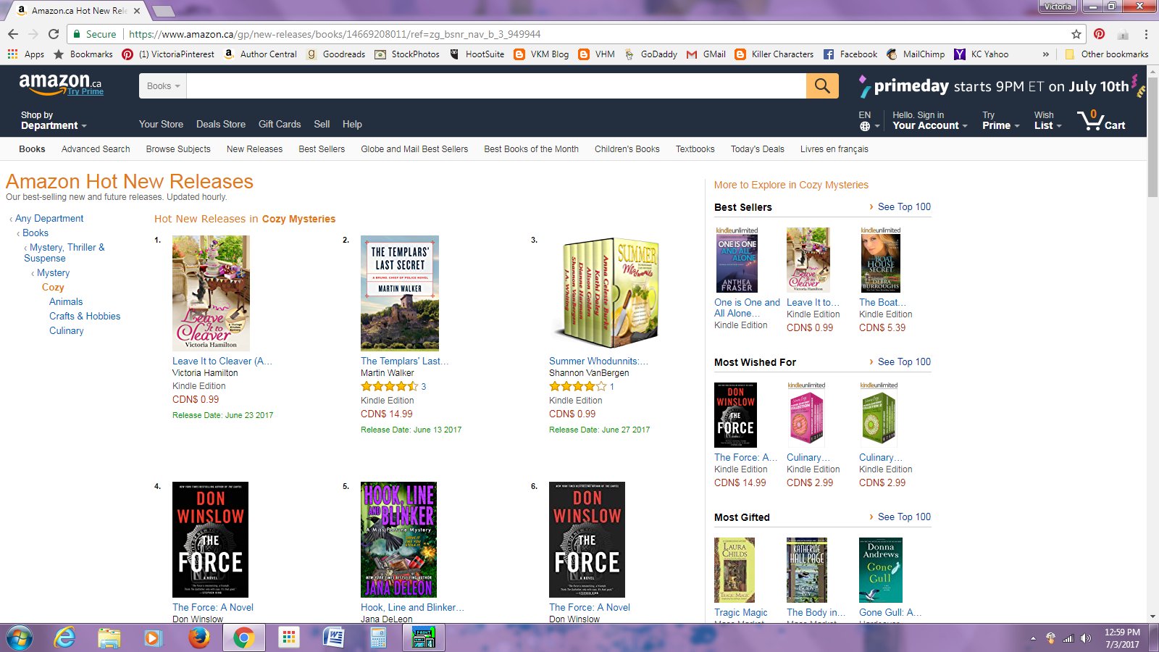Open the Children's Books menu item

tap(627, 149)
